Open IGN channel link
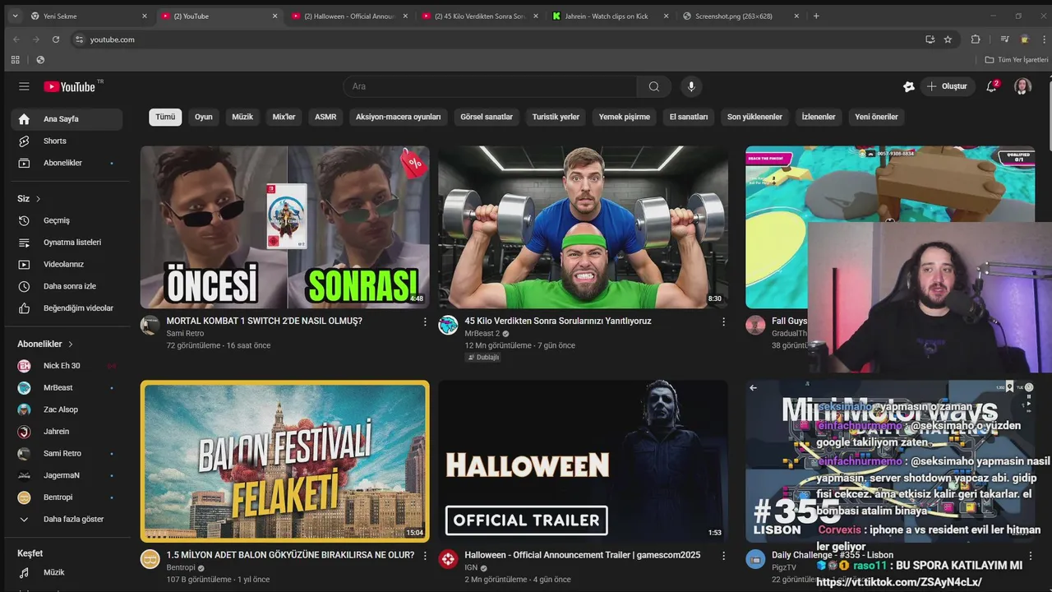 (x=471, y=568)
